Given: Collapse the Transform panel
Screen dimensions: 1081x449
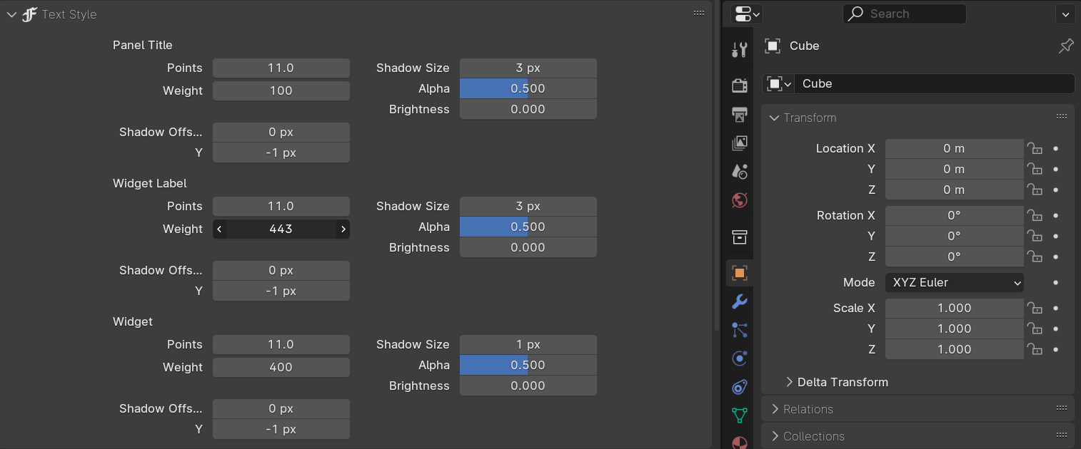Looking at the screenshot, I should [774, 118].
